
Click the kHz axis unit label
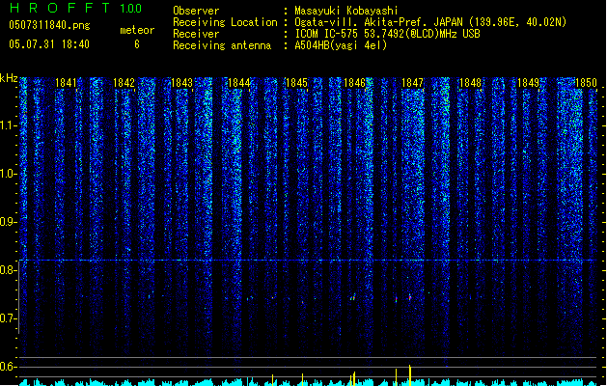point(9,78)
